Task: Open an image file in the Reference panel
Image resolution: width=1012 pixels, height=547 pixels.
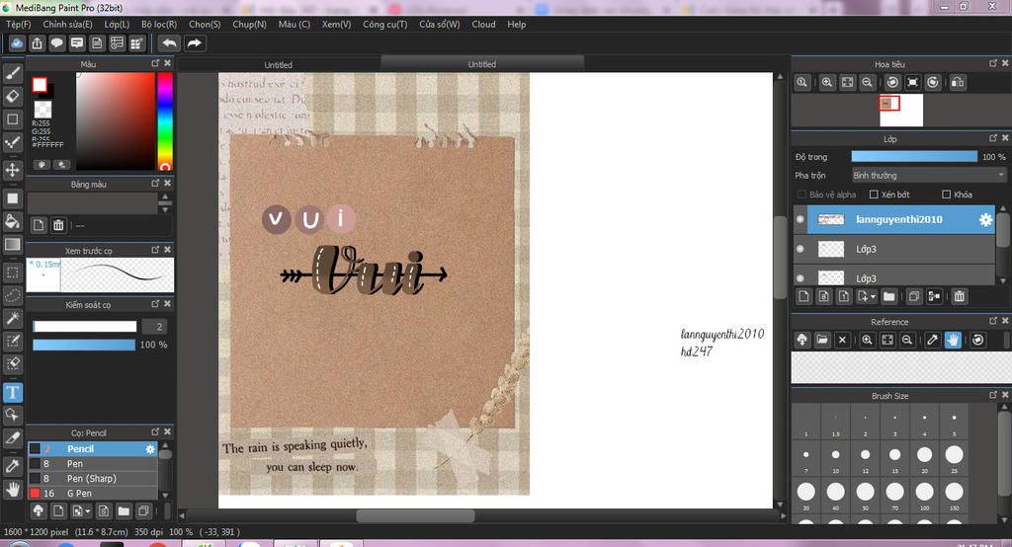Action: 821,340
